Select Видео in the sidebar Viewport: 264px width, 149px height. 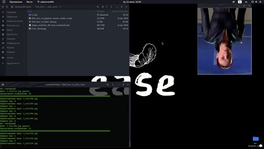(x=9, y=30)
